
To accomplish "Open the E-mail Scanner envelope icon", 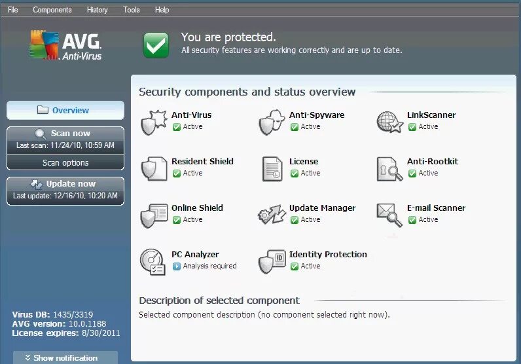I will (x=389, y=215).
